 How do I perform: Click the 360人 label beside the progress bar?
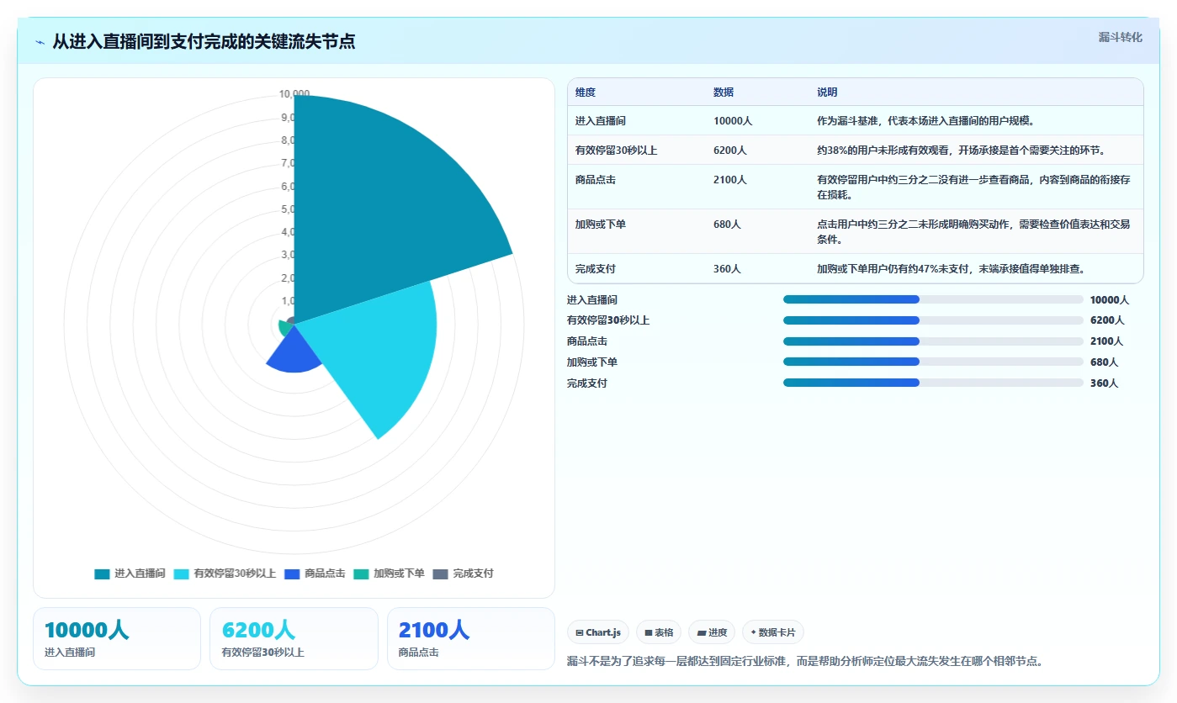pyautogui.click(x=1104, y=383)
